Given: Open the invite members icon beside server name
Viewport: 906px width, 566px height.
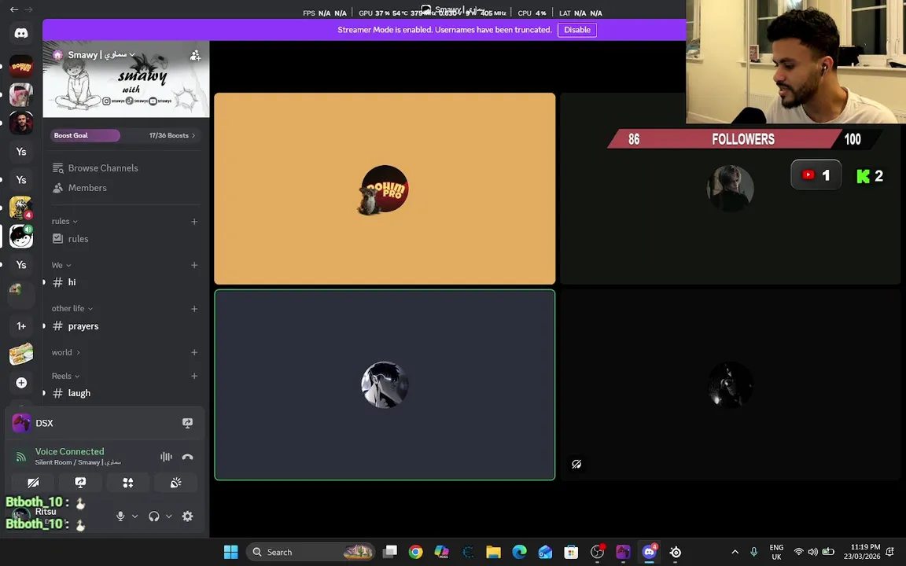Looking at the screenshot, I should [195, 56].
